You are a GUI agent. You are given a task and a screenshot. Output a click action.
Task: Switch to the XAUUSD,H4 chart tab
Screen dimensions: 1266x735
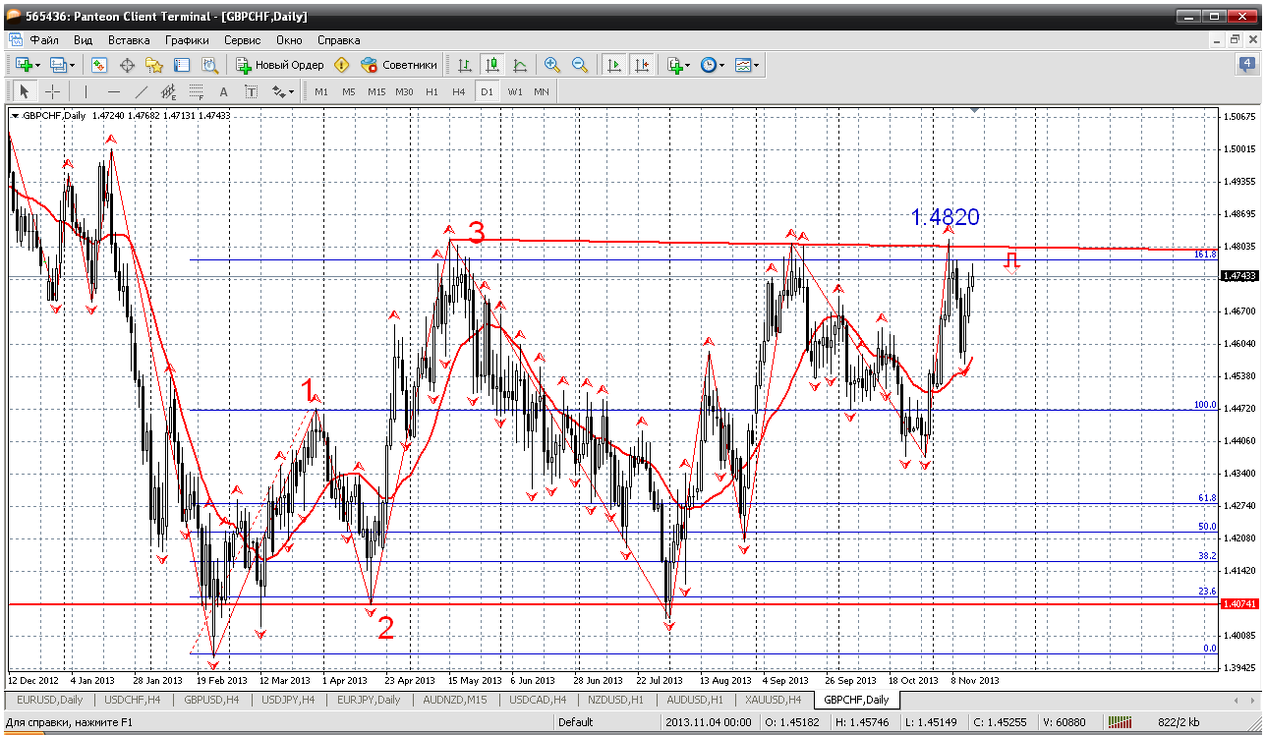[x=771, y=700]
